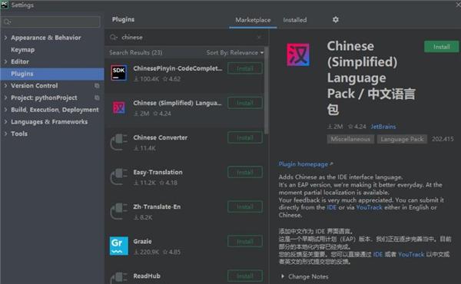Click Miscellaneous tag
The image size is (461, 284).
[350, 139]
